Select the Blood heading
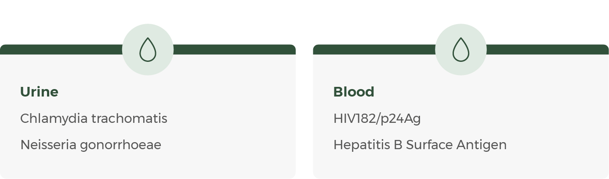The width and height of the screenshot is (609, 179). [354, 92]
